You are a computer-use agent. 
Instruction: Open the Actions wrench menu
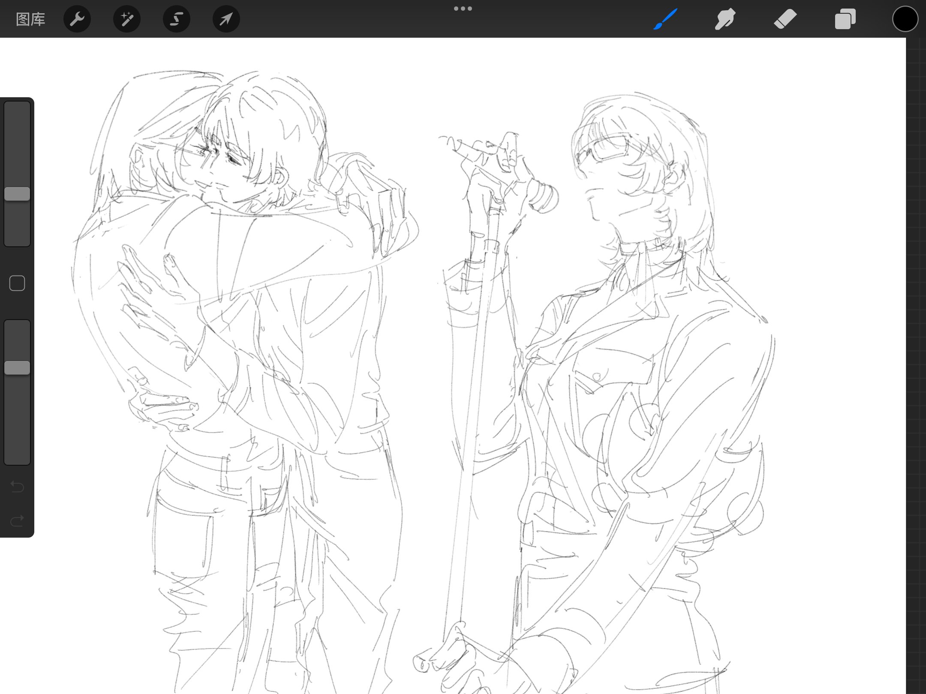coord(77,19)
